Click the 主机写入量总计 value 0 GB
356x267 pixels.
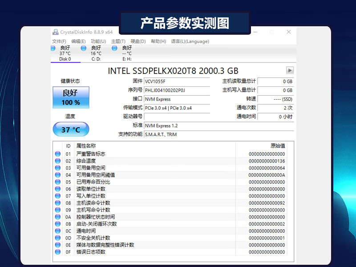click(275, 90)
